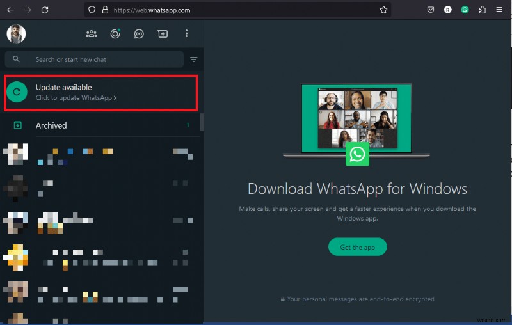Open the browser extensions puzzle icon

483,10
